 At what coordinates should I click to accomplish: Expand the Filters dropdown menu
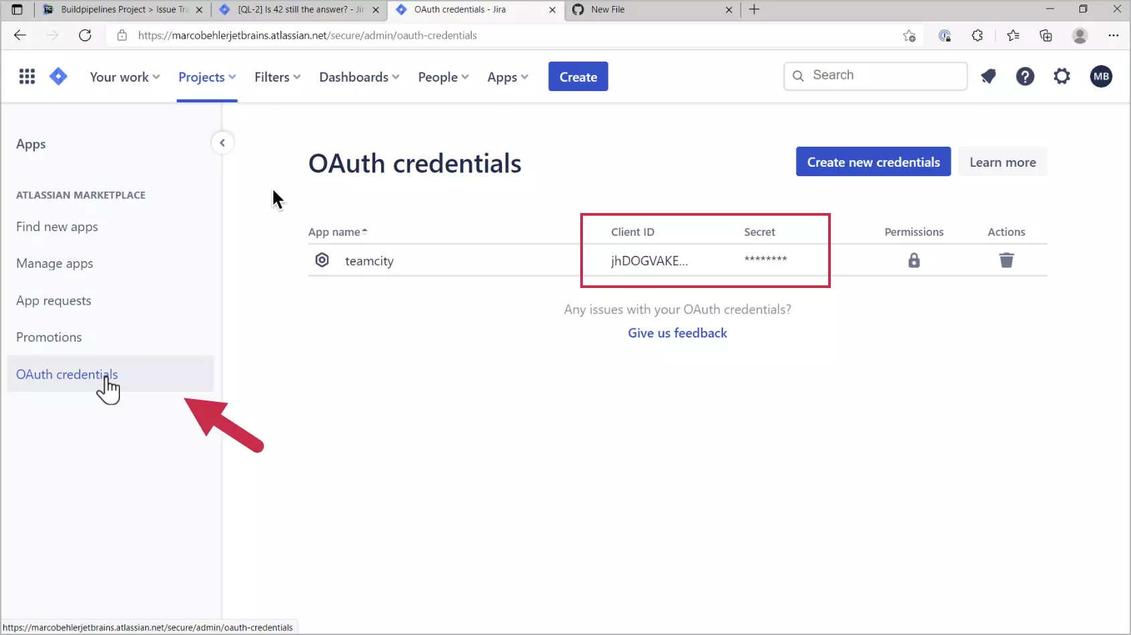click(277, 77)
